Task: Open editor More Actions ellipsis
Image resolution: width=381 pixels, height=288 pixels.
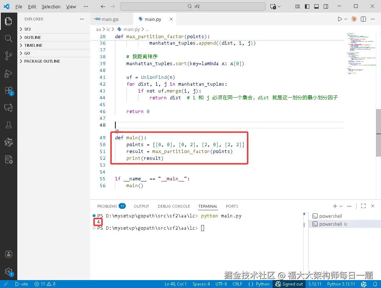Action: [373, 19]
